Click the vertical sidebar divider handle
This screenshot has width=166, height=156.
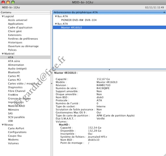[x=52, y=83]
